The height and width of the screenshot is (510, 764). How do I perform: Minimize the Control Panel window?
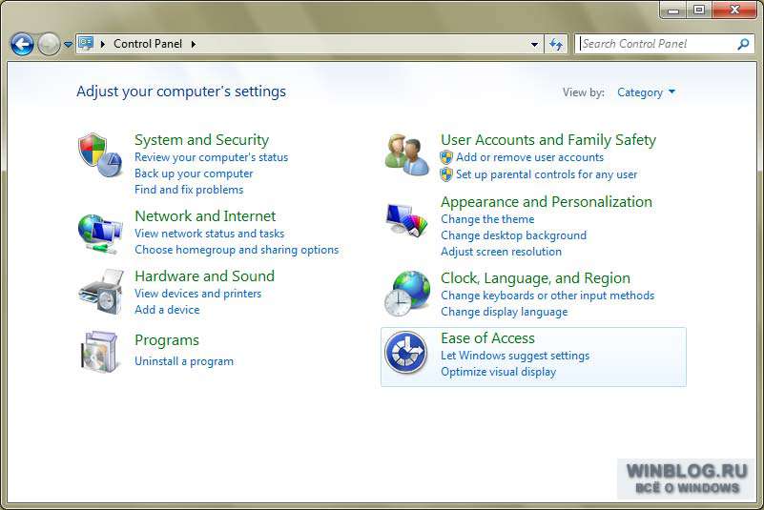coord(673,10)
